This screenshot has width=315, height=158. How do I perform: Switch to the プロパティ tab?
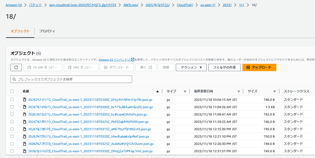tap(47, 31)
